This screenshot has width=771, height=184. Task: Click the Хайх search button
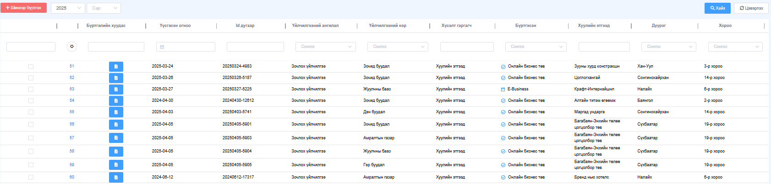(717, 8)
